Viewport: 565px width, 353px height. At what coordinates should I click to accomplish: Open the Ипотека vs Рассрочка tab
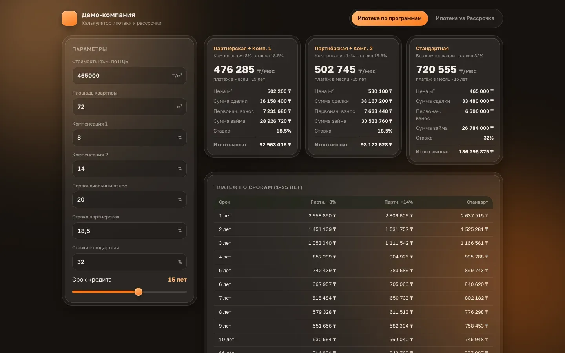click(x=465, y=18)
